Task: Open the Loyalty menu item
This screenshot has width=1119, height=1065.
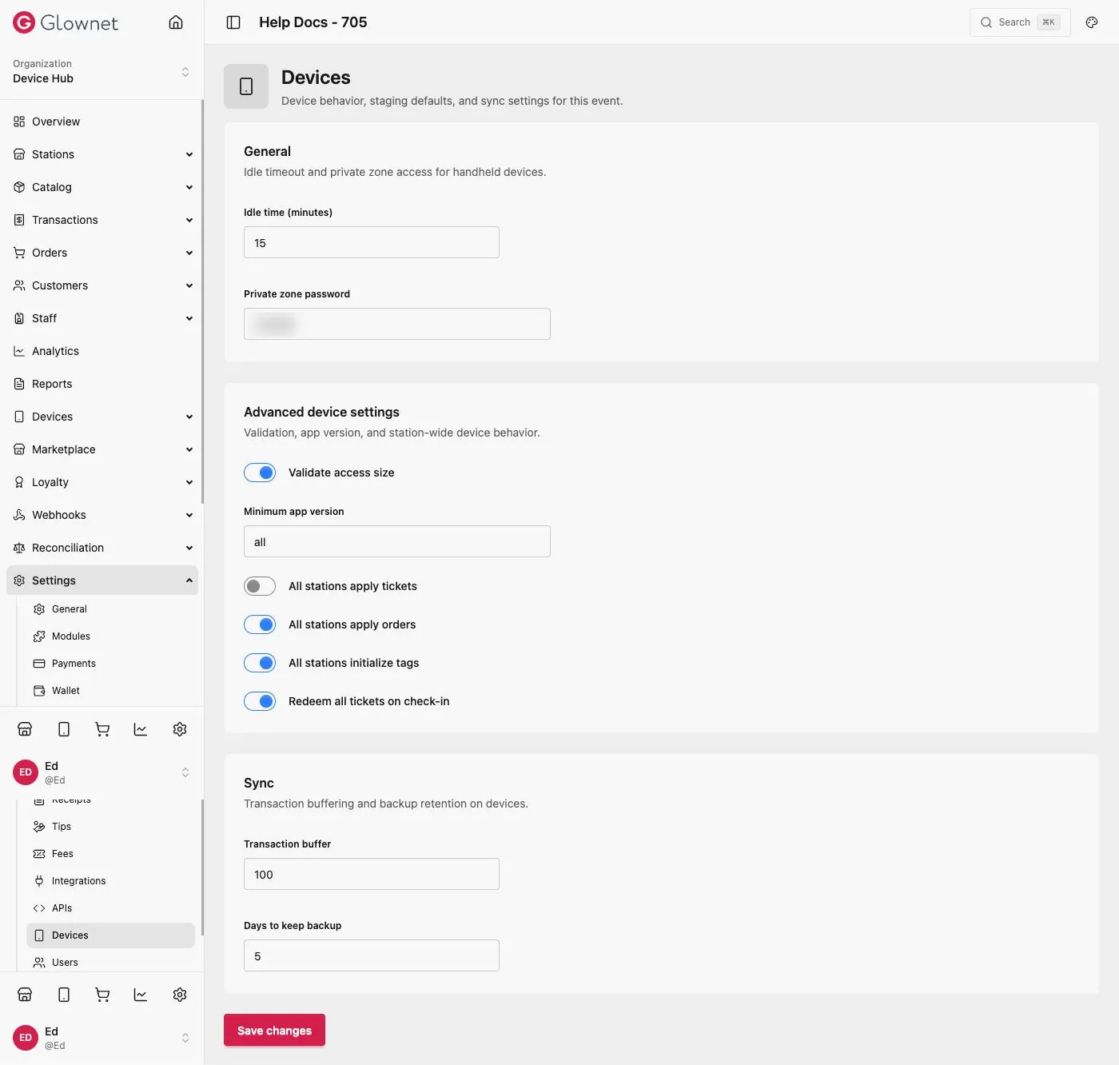Action: pyautogui.click(x=102, y=482)
